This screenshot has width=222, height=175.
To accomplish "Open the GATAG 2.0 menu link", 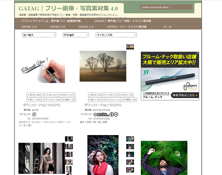I will (x=57, y=27).
